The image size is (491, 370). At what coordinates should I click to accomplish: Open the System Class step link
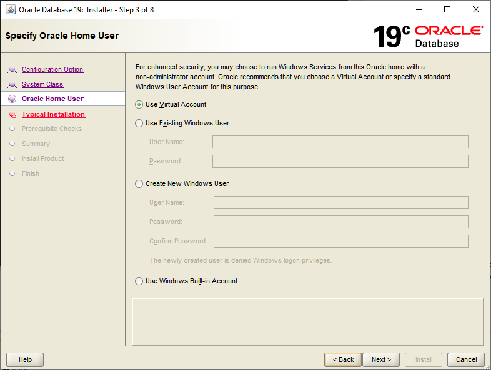pos(42,84)
